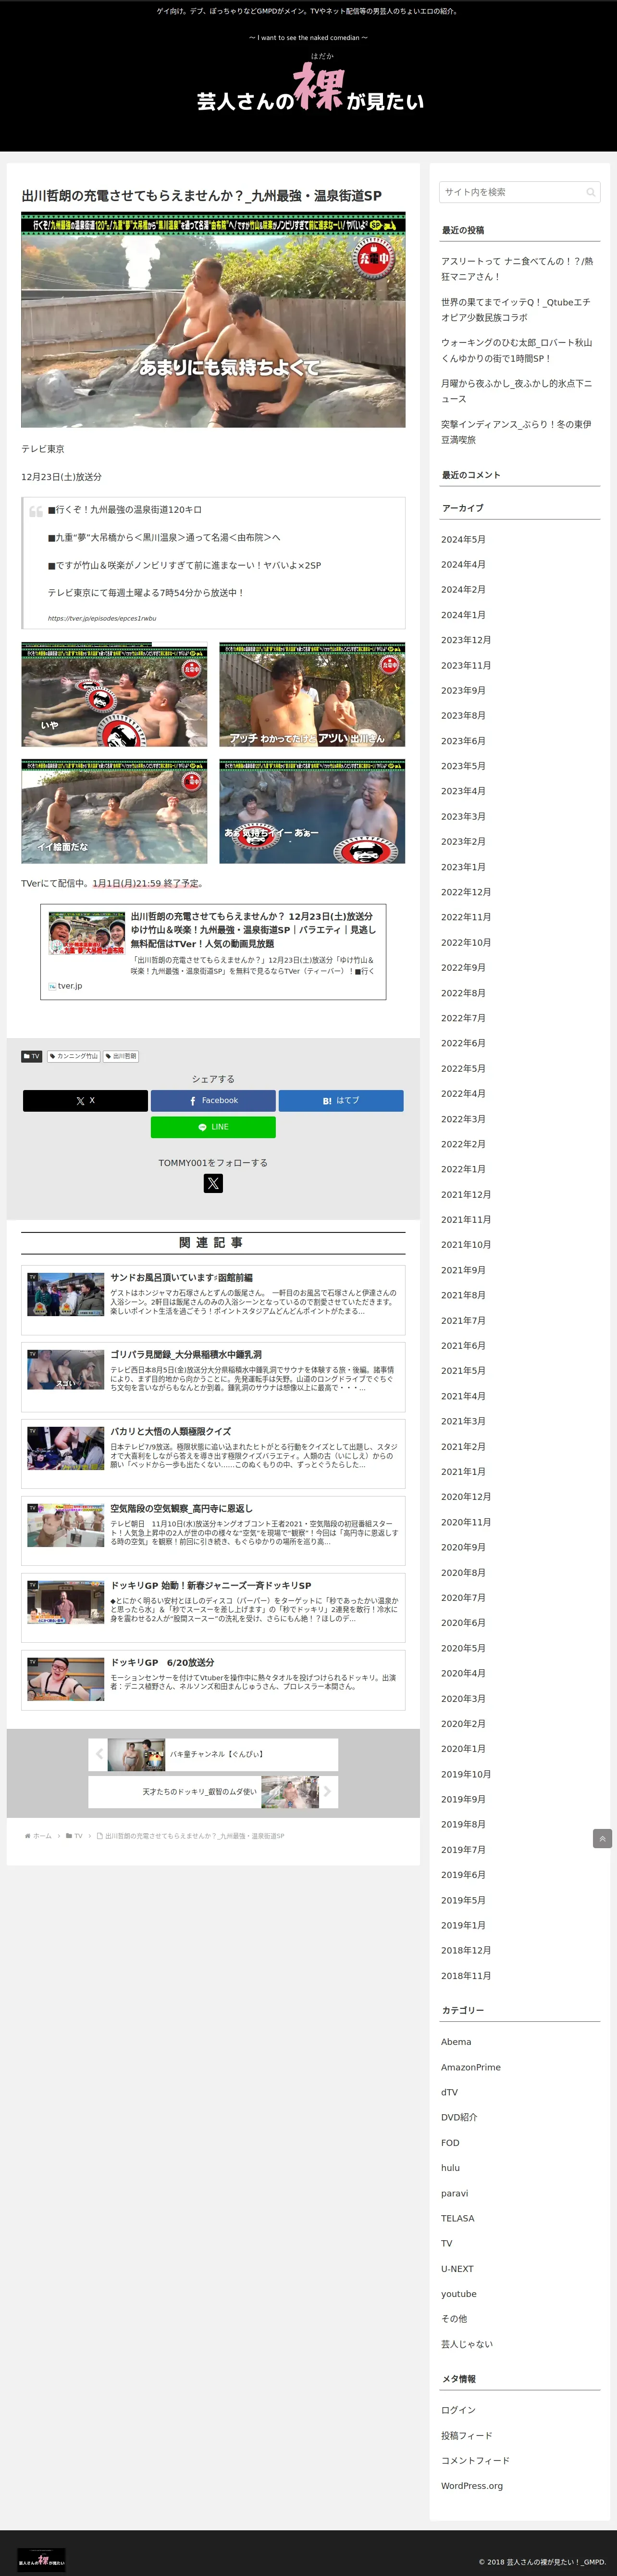The image size is (617, 2576).
Task: Open related article ドッキリGP 始動！新春ジャニーズ
Action: point(213,1608)
